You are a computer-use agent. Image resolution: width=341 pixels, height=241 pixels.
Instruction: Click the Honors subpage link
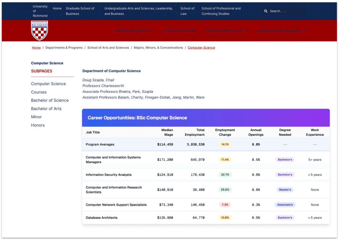[x=38, y=125]
